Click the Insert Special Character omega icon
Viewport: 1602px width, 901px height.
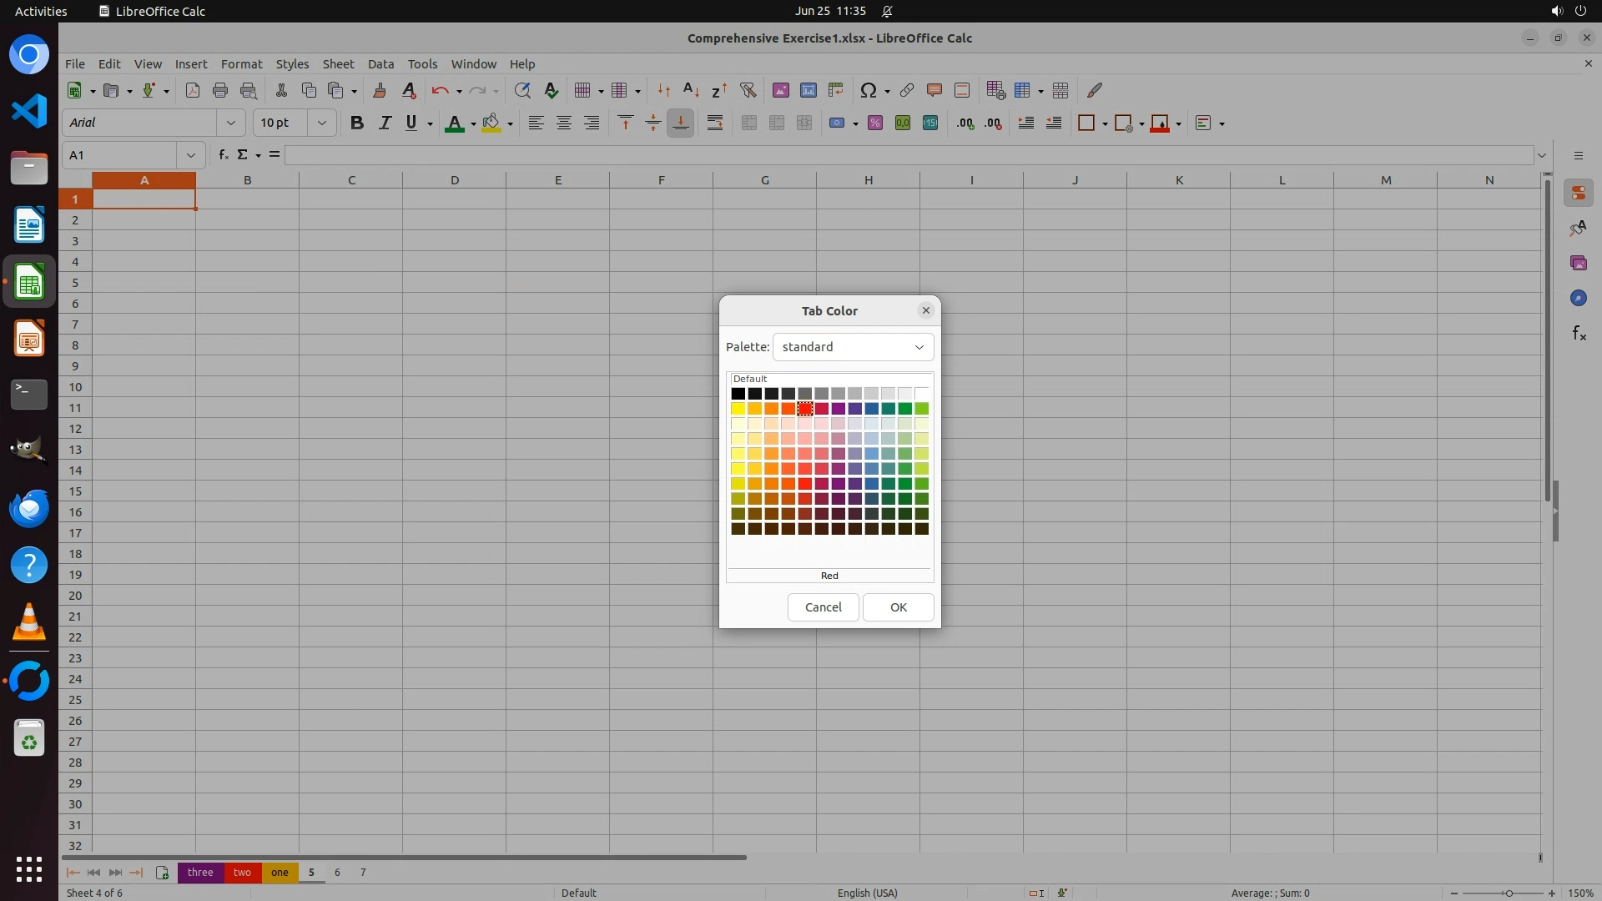(x=868, y=90)
